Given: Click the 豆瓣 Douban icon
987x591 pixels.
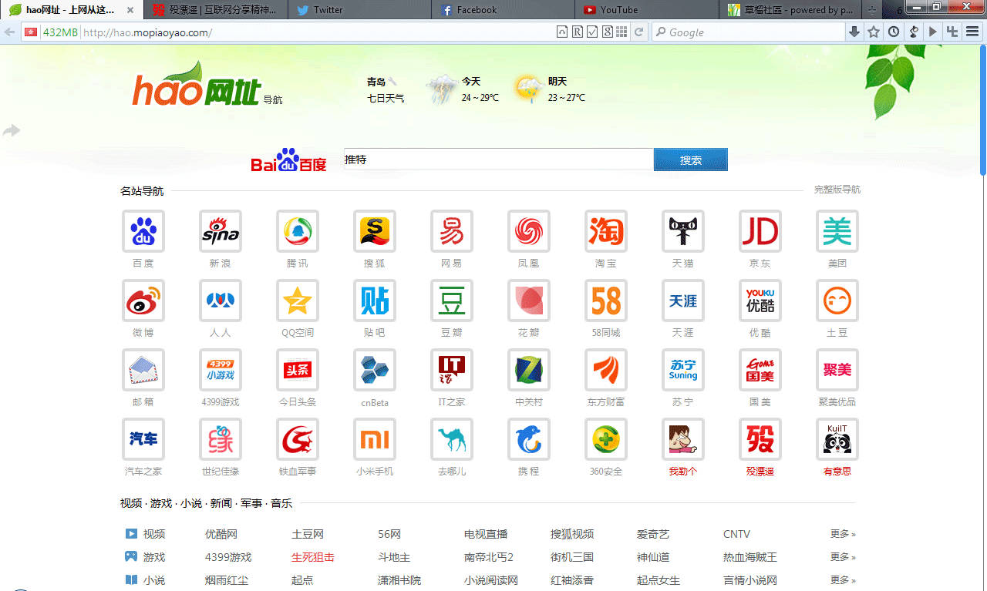Looking at the screenshot, I should coord(452,301).
